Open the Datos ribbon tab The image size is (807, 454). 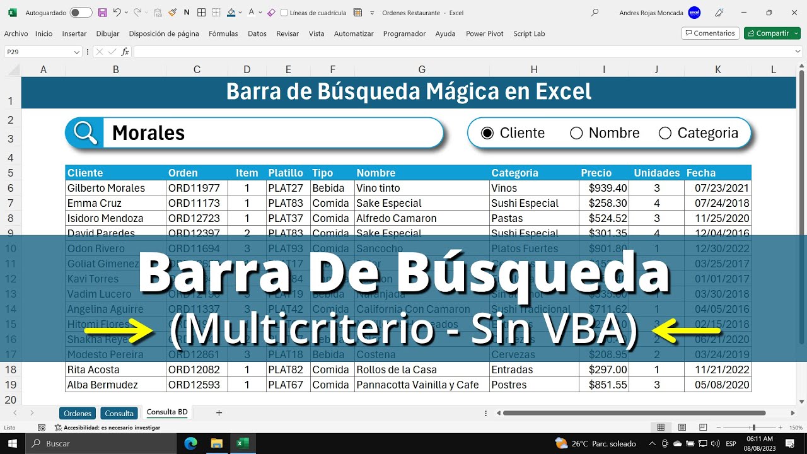(x=257, y=33)
